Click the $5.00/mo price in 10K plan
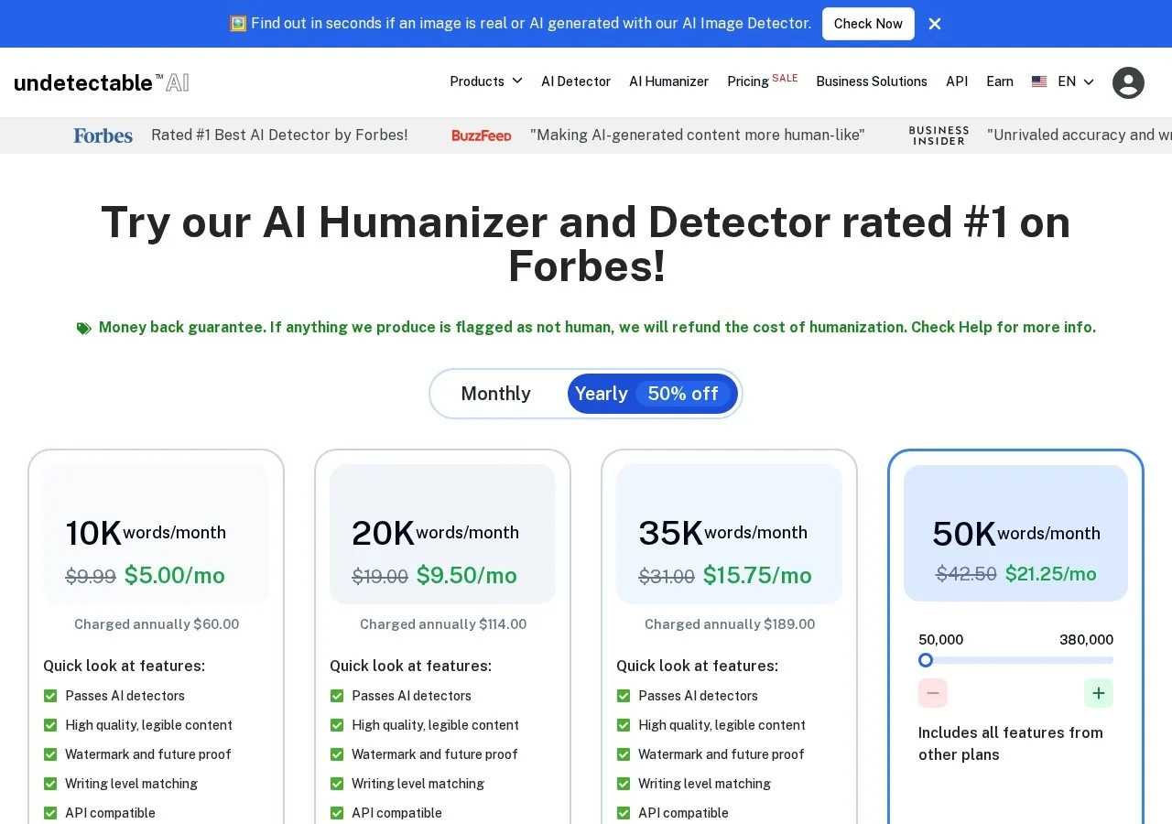Image resolution: width=1172 pixels, height=824 pixels. [x=175, y=576]
